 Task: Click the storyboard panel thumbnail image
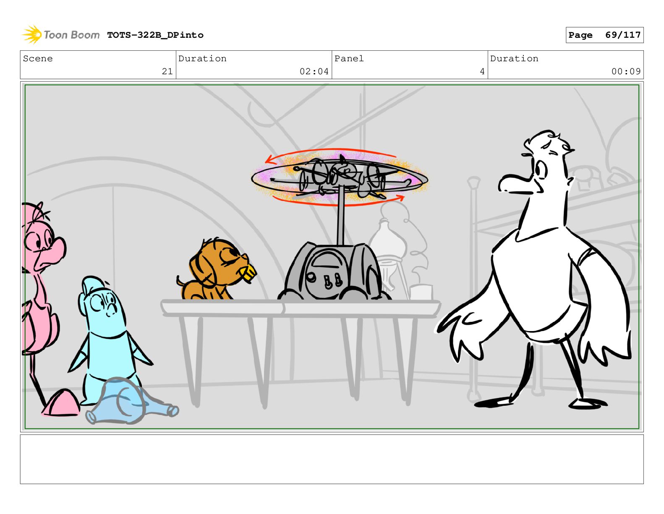[x=332, y=257]
